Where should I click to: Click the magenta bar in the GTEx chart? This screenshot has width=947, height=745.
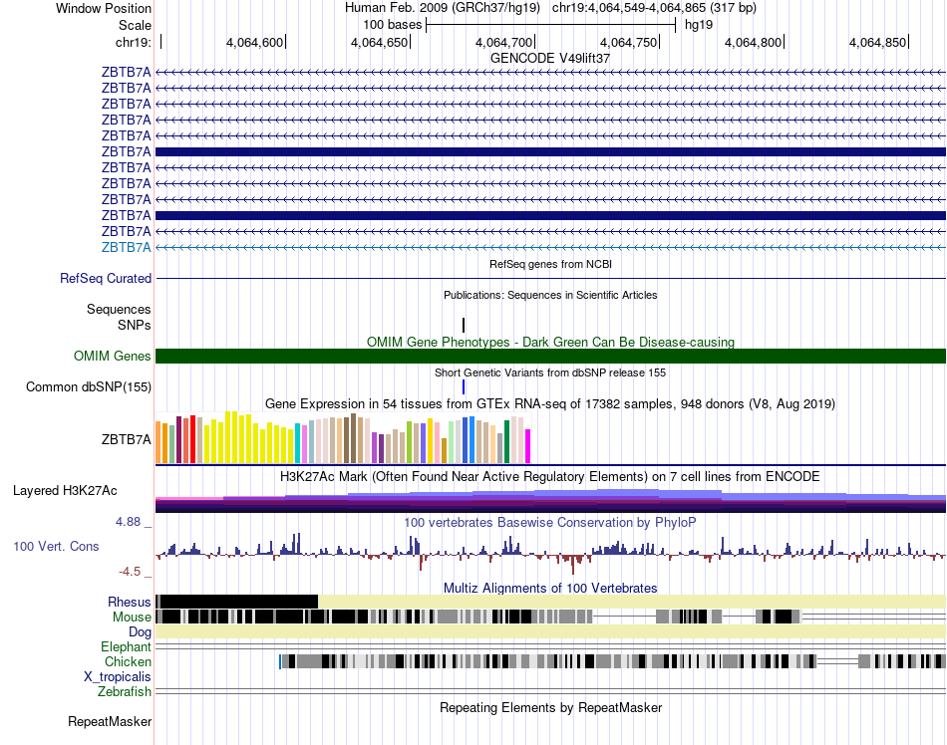click(528, 446)
